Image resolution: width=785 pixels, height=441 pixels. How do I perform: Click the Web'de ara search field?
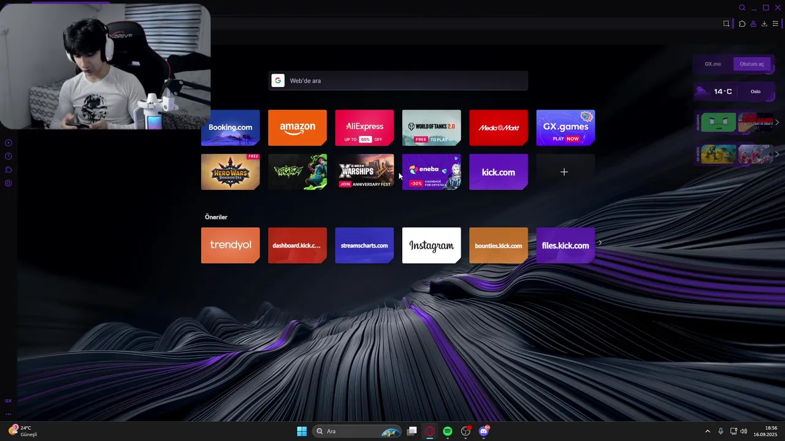coord(398,81)
